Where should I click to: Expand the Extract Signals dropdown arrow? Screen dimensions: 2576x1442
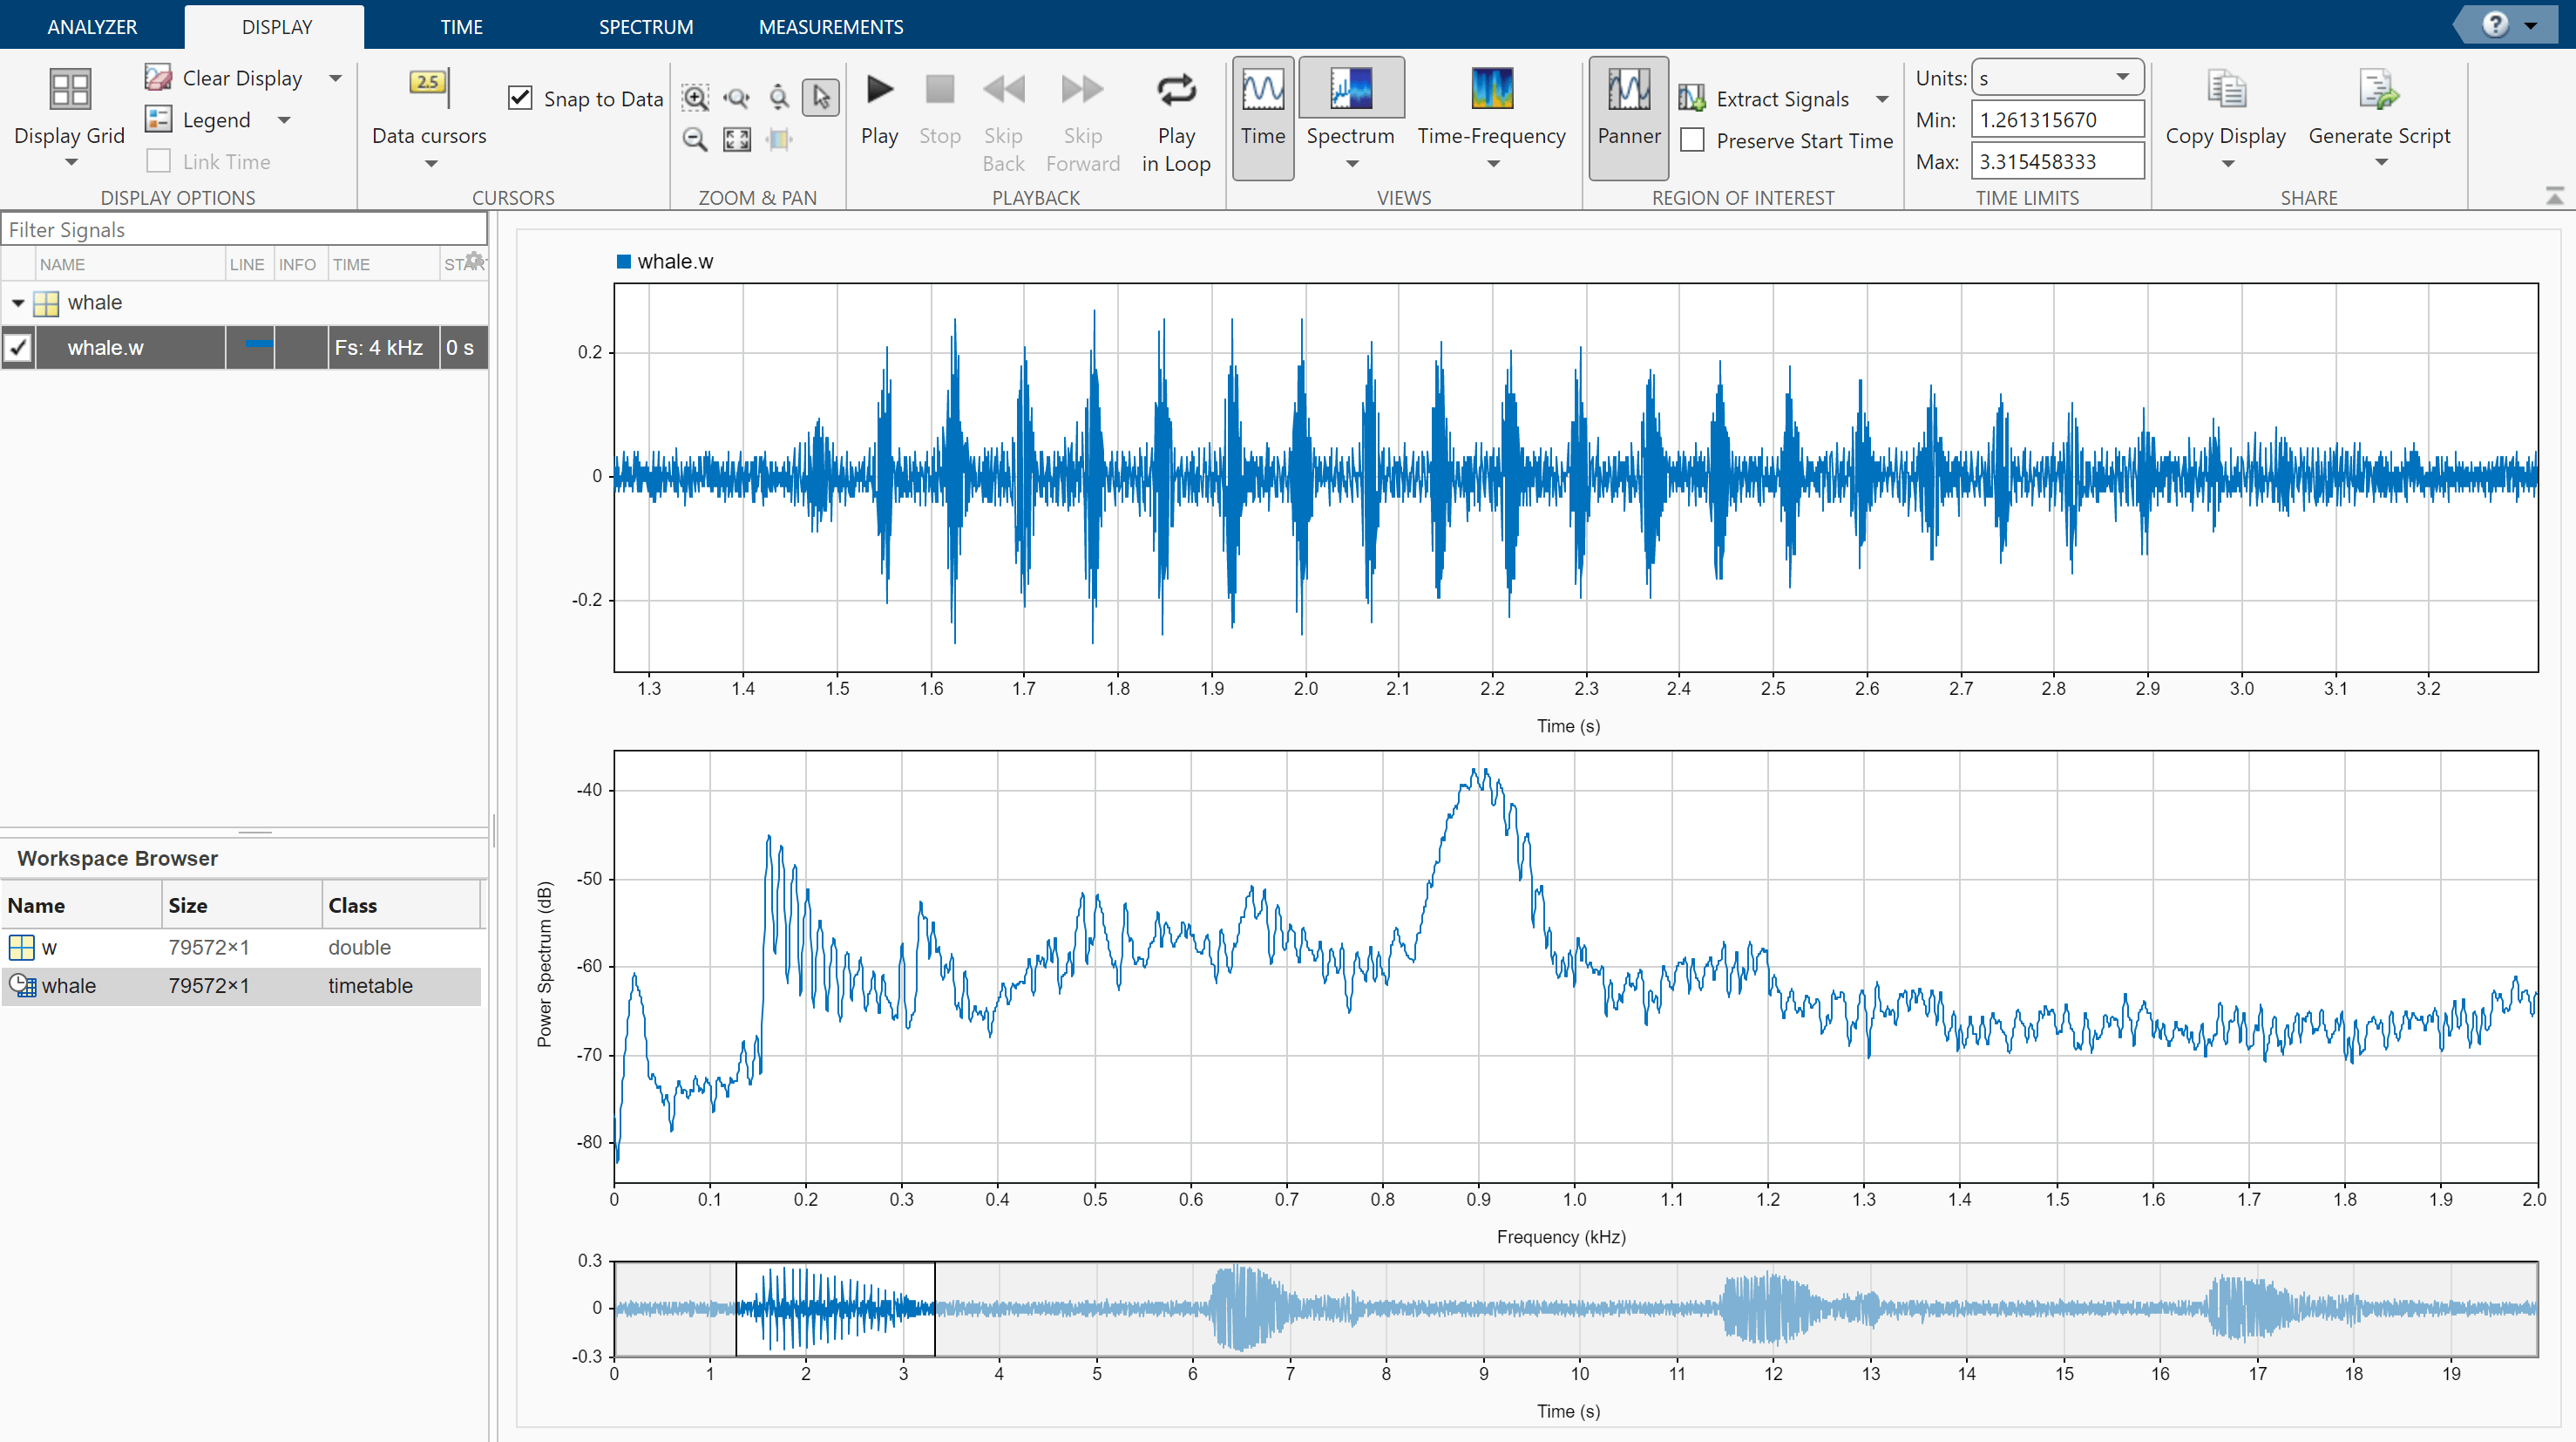tap(1882, 99)
